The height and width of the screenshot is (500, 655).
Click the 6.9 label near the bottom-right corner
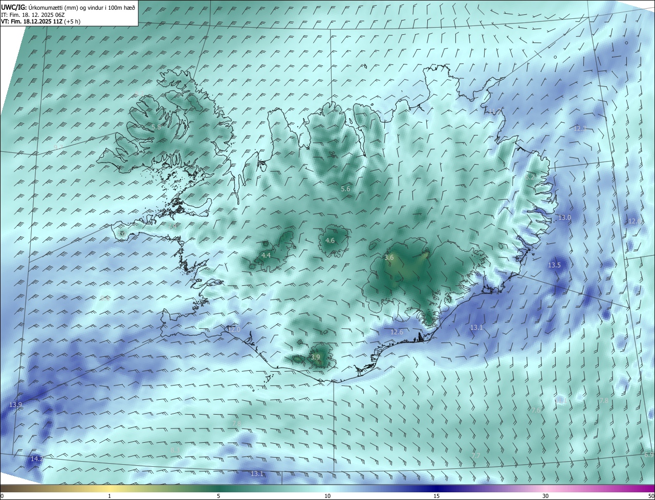pos(649,454)
